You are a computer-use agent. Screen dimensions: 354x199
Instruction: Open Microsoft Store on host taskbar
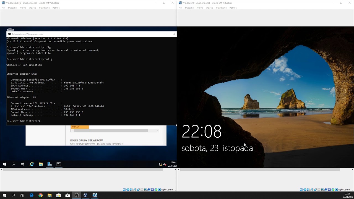pyautogui.click(x=59, y=195)
